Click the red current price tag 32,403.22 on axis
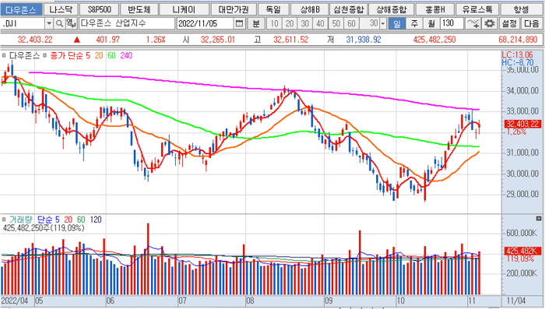The width and height of the screenshot is (545, 309). [522, 124]
